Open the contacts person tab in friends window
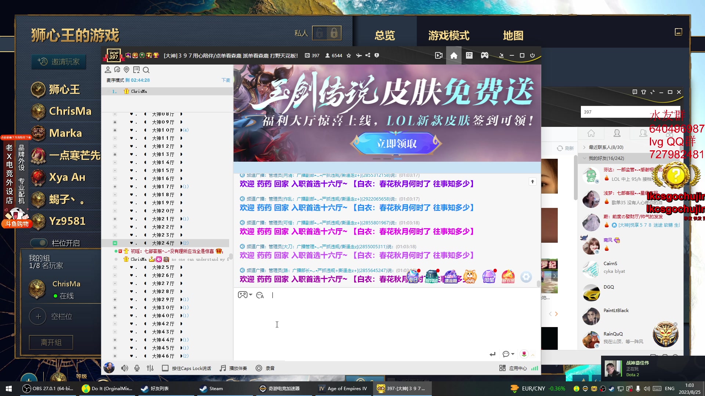This screenshot has height=396, width=705. pos(617,133)
